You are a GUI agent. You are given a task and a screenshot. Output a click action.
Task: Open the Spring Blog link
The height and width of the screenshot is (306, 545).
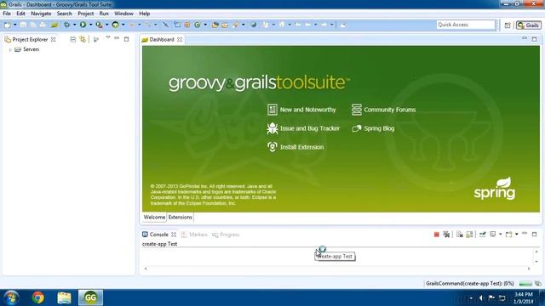[x=373, y=128]
